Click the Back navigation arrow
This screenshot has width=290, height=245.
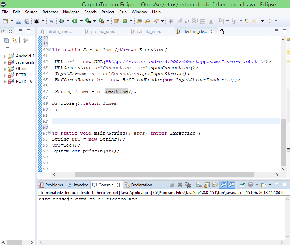pyautogui.click(x=256, y=21)
